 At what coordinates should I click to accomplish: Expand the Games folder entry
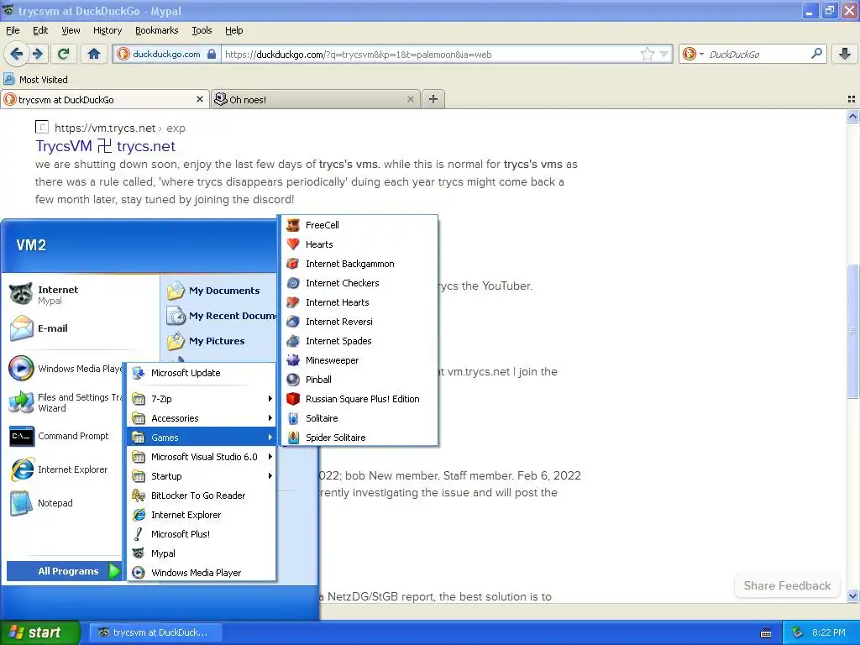(x=202, y=437)
